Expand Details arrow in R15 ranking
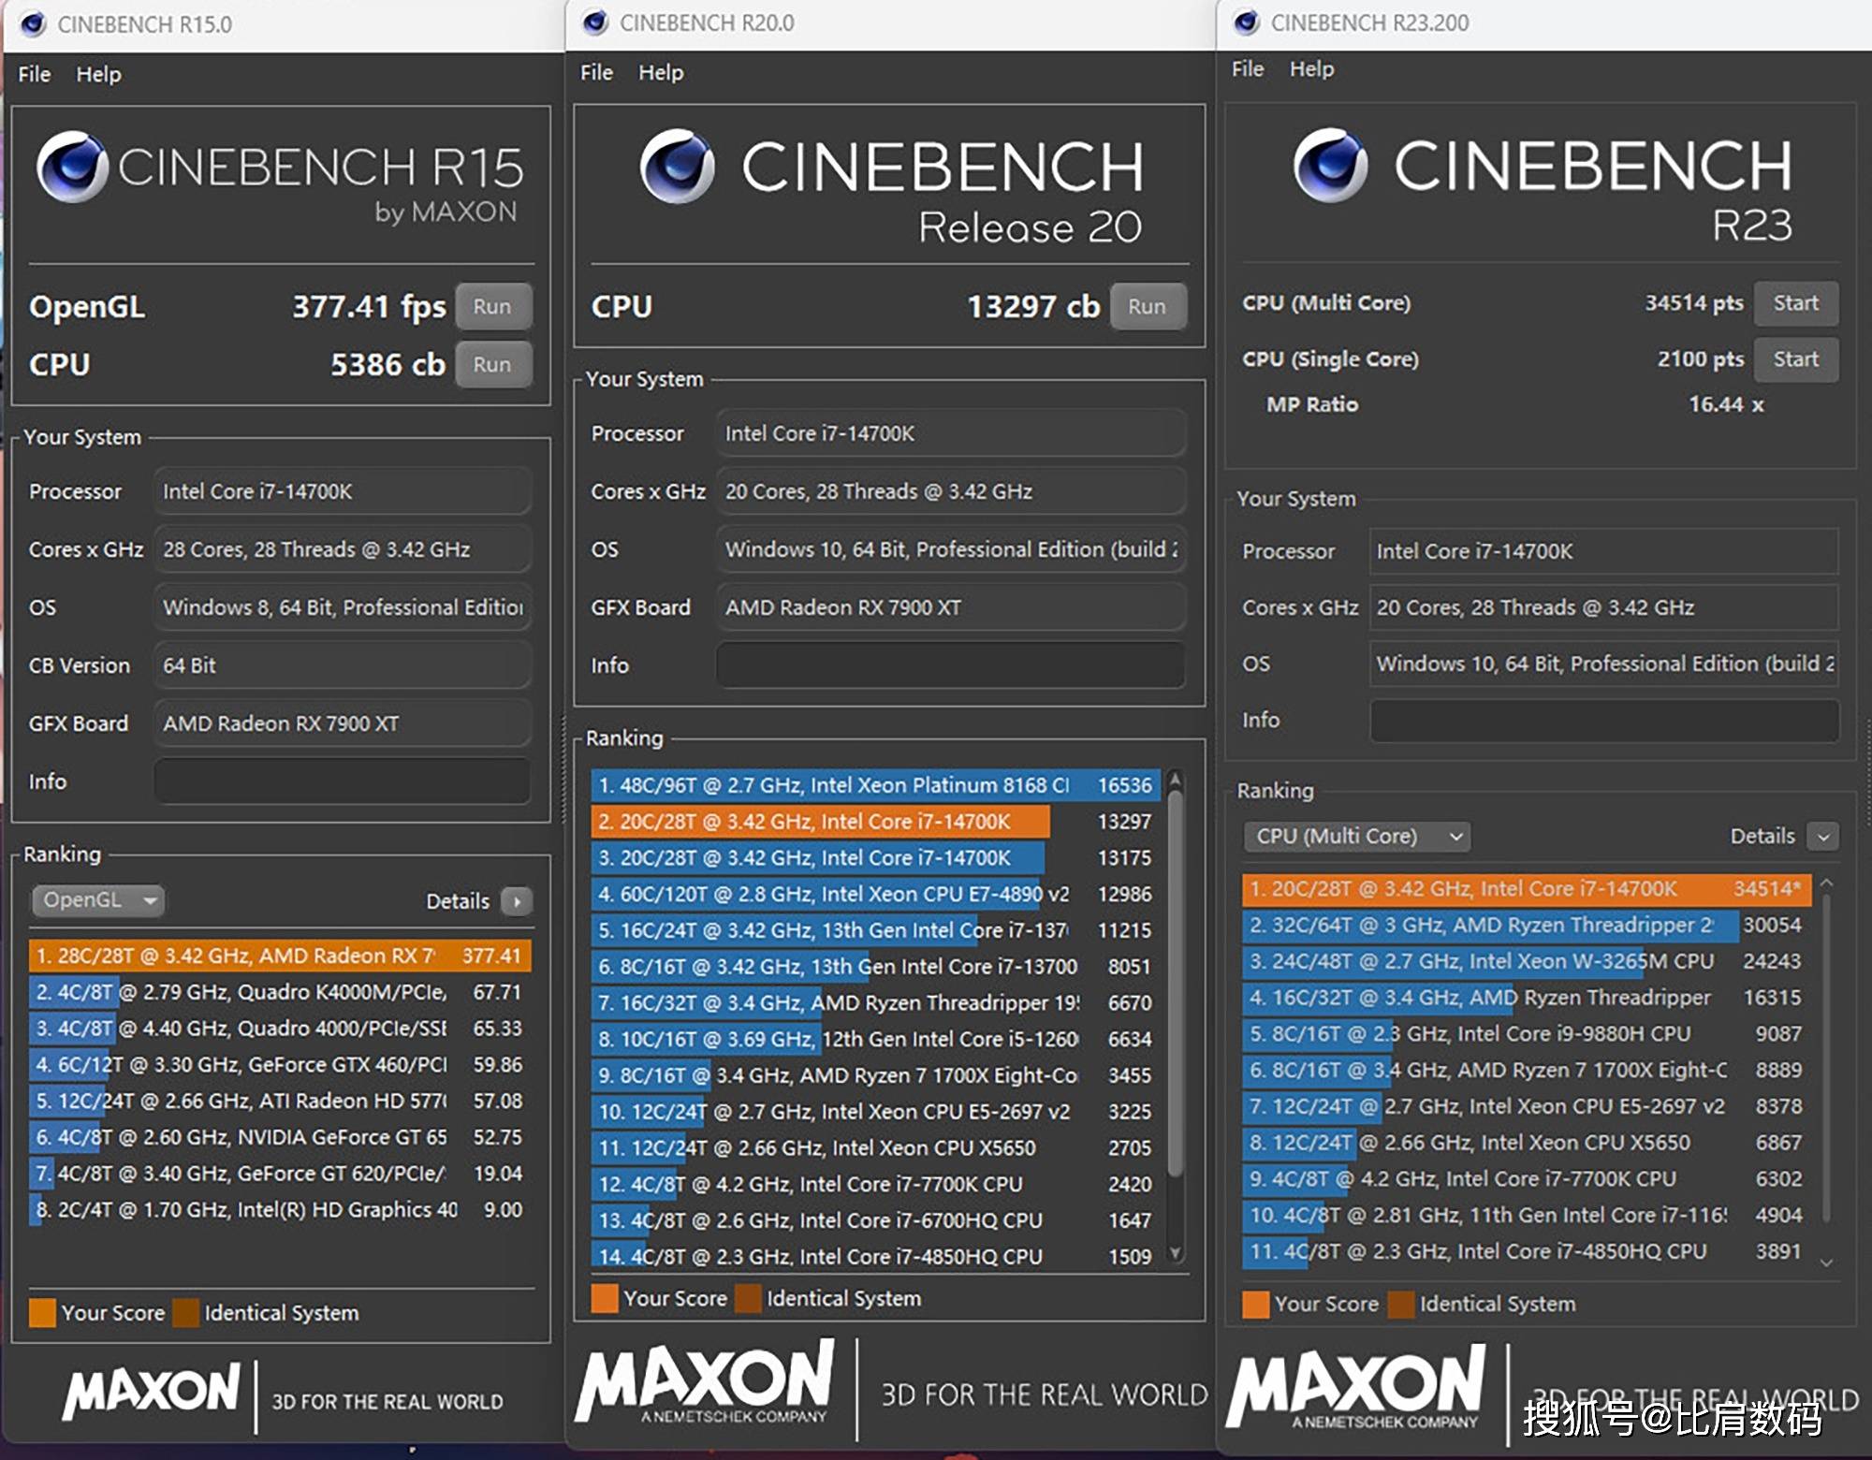 (x=517, y=901)
